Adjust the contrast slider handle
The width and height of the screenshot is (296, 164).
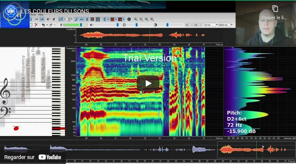pos(167,25)
